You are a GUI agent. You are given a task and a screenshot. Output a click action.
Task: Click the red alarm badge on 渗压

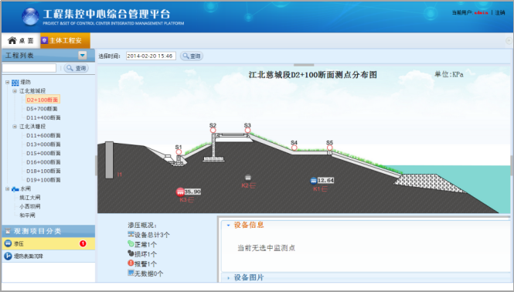(x=83, y=243)
